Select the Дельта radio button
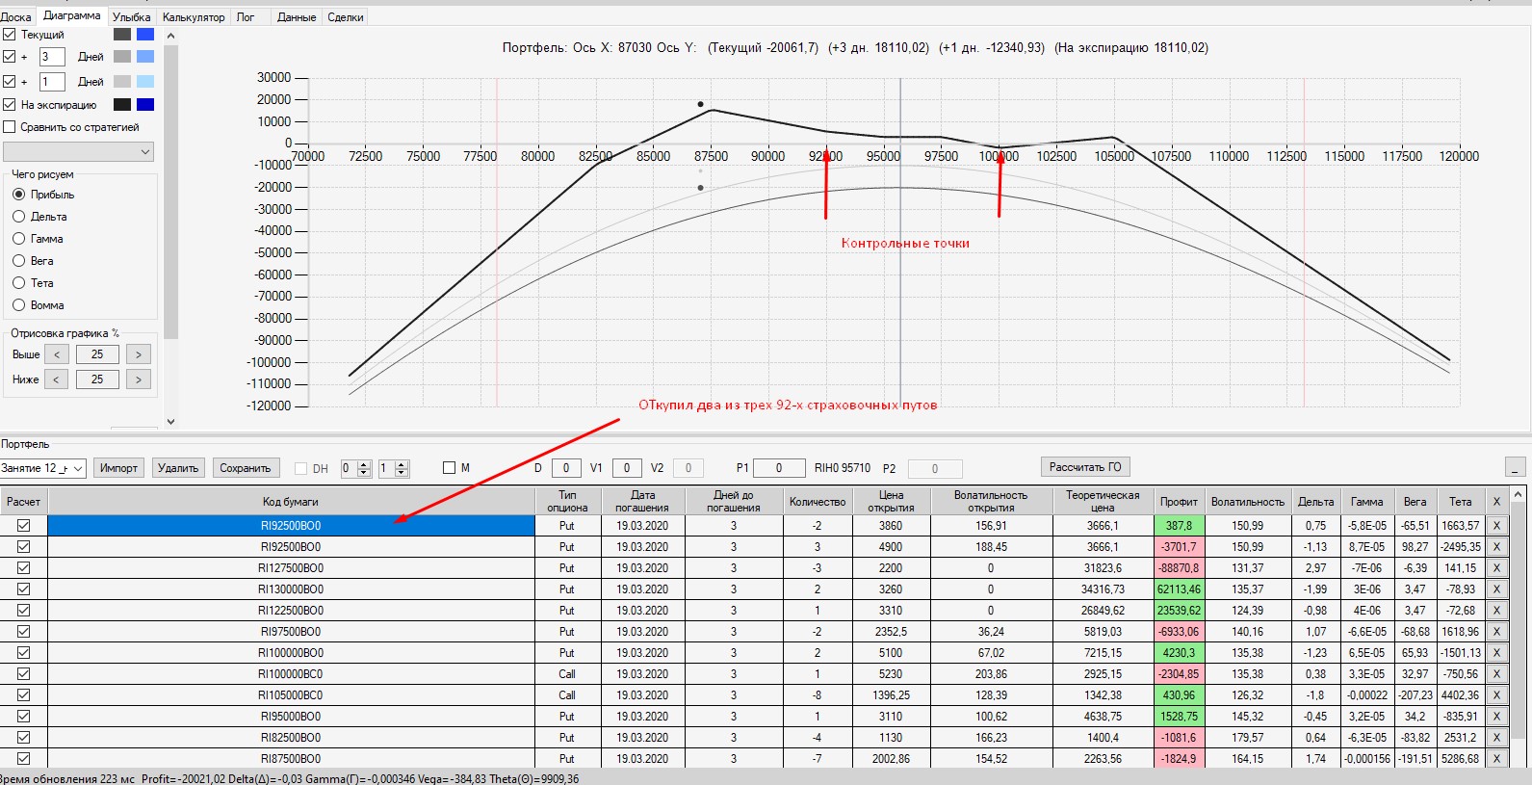Viewport: 1532px width, 785px height. pos(18,217)
